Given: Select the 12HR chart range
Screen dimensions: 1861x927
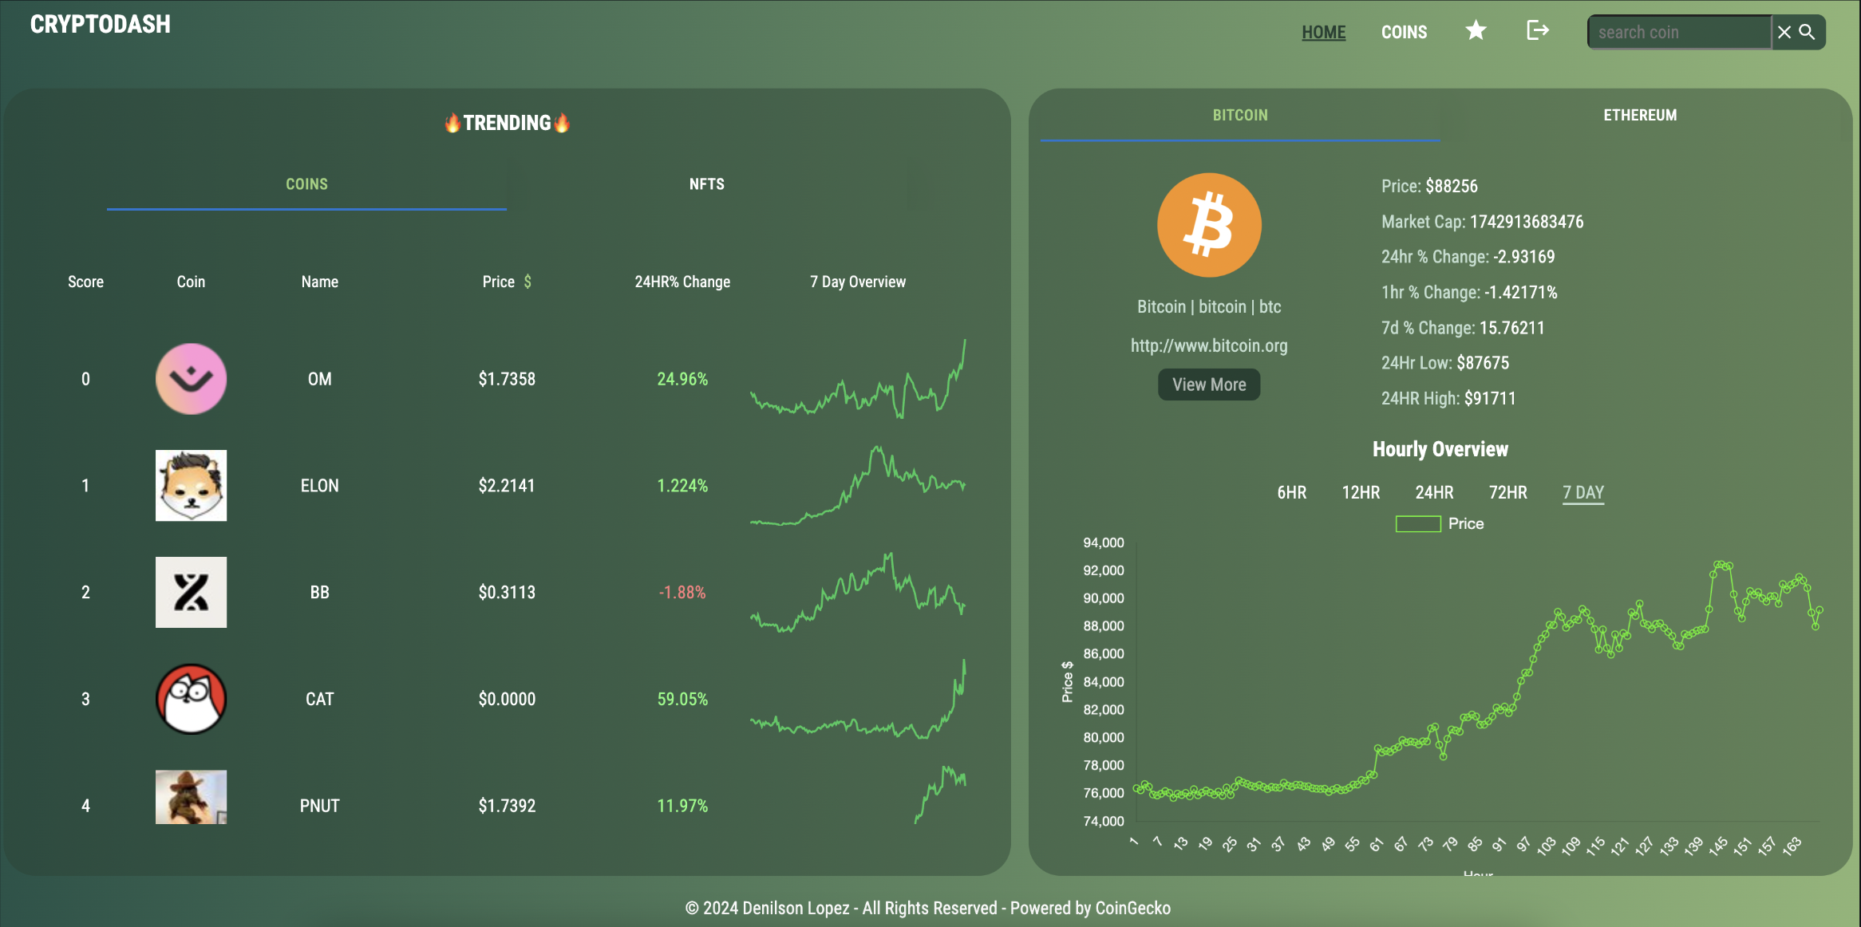Looking at the screenshot, I should (x=1361, y=492).
